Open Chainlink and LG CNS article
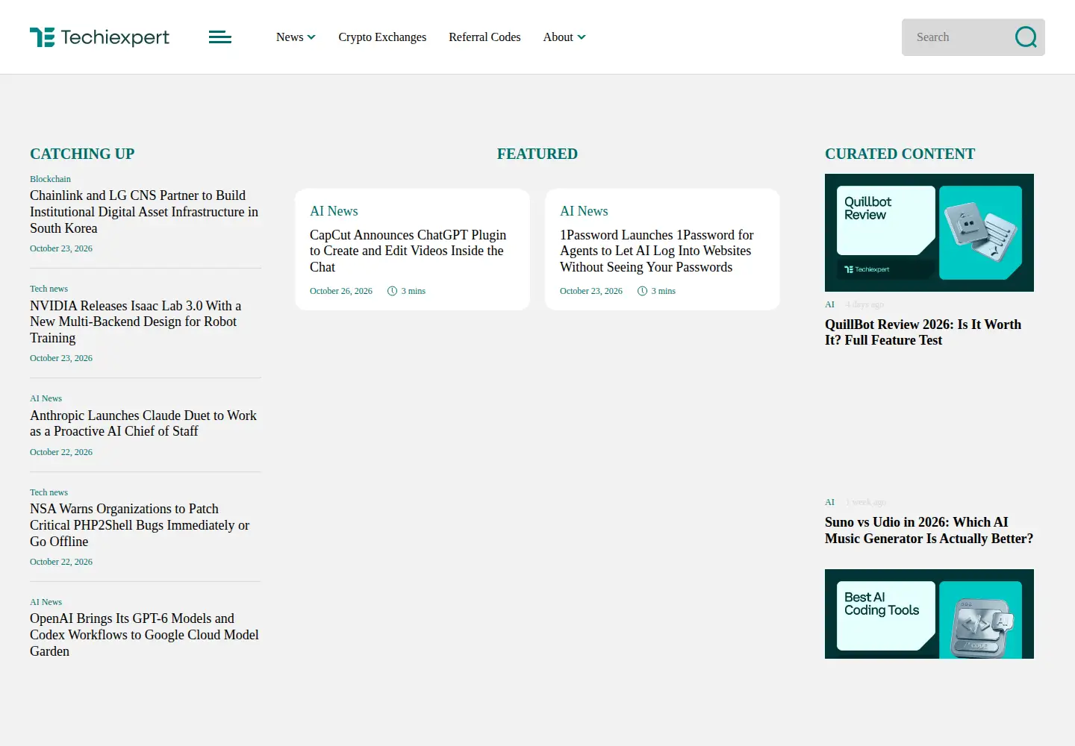 (144, 212)
